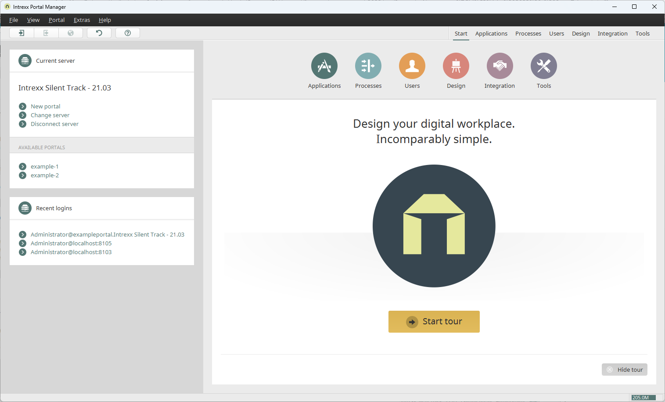Click the greyed-out logout toolbar icon

46,33
